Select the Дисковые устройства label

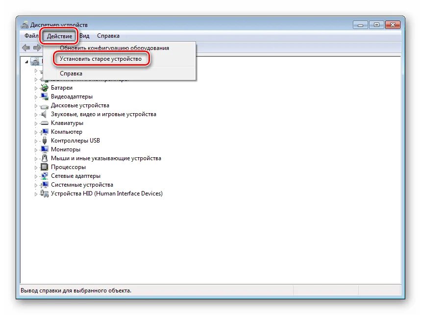click(80, 105)
